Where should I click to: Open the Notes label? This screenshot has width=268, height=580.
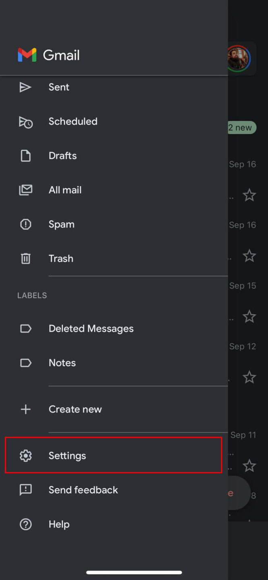tap(62, 362)
